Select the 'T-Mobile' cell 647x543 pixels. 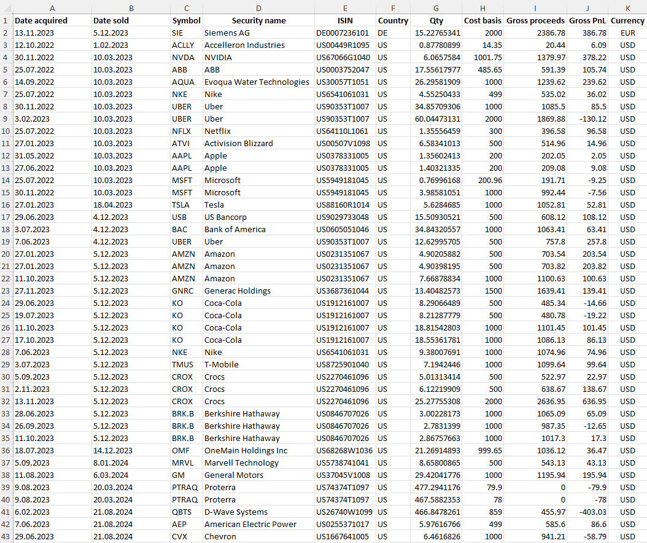click(258, 365)
